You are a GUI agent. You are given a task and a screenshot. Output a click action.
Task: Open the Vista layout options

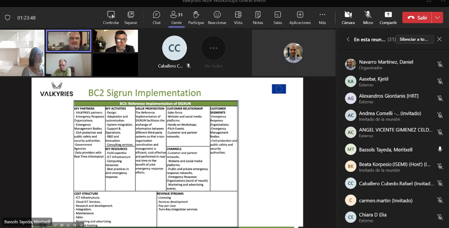(x=238, y=18)
